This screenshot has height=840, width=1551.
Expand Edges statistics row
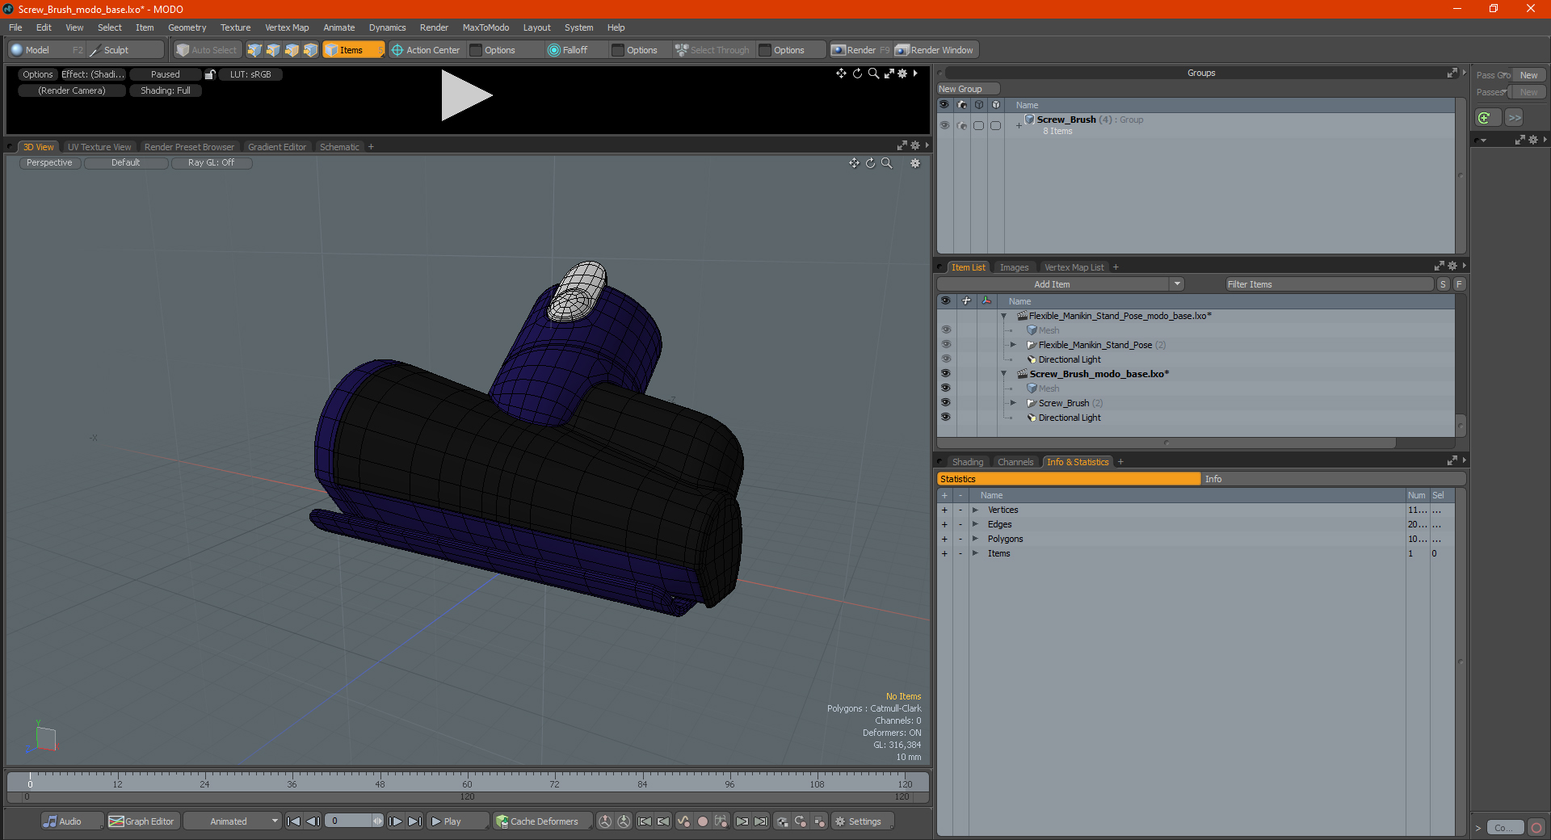pos(975,524)
